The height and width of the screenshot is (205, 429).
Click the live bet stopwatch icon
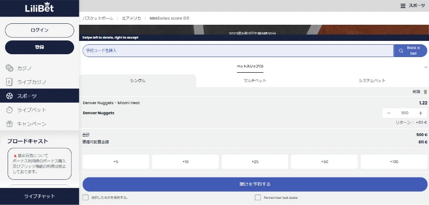10,110
